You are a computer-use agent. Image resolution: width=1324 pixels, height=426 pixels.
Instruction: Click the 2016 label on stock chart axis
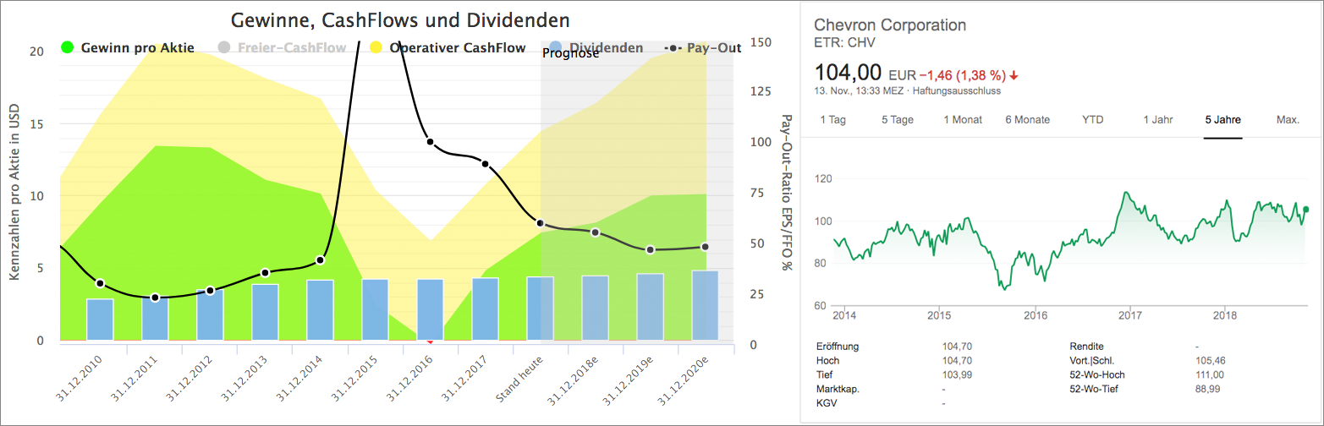1036,316
